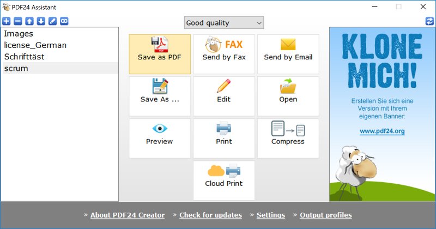
Task: Click the add file plus icon
Action: pyautogui.click(x=7, y=21)
